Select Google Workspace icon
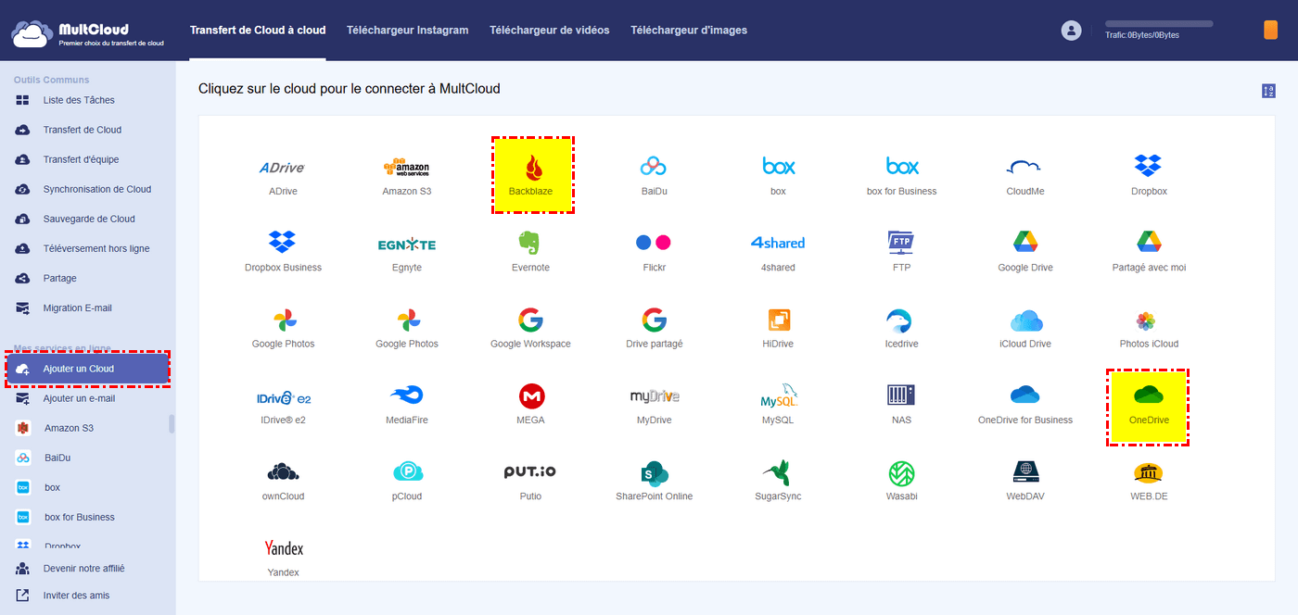1298x615 pixels. pos(530,320)
